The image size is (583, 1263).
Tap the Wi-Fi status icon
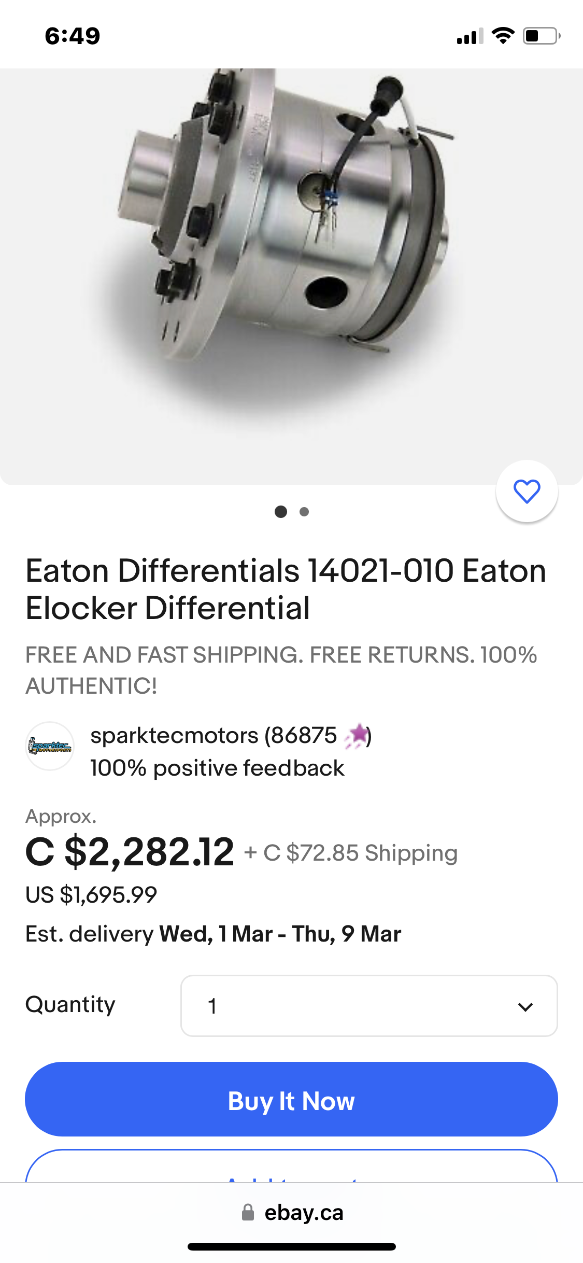pos(503,36)
